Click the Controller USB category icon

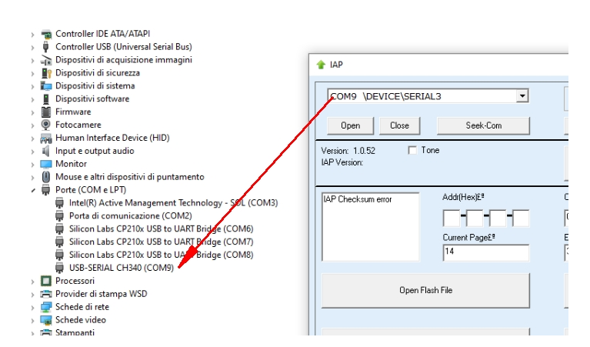pos(46,47)
